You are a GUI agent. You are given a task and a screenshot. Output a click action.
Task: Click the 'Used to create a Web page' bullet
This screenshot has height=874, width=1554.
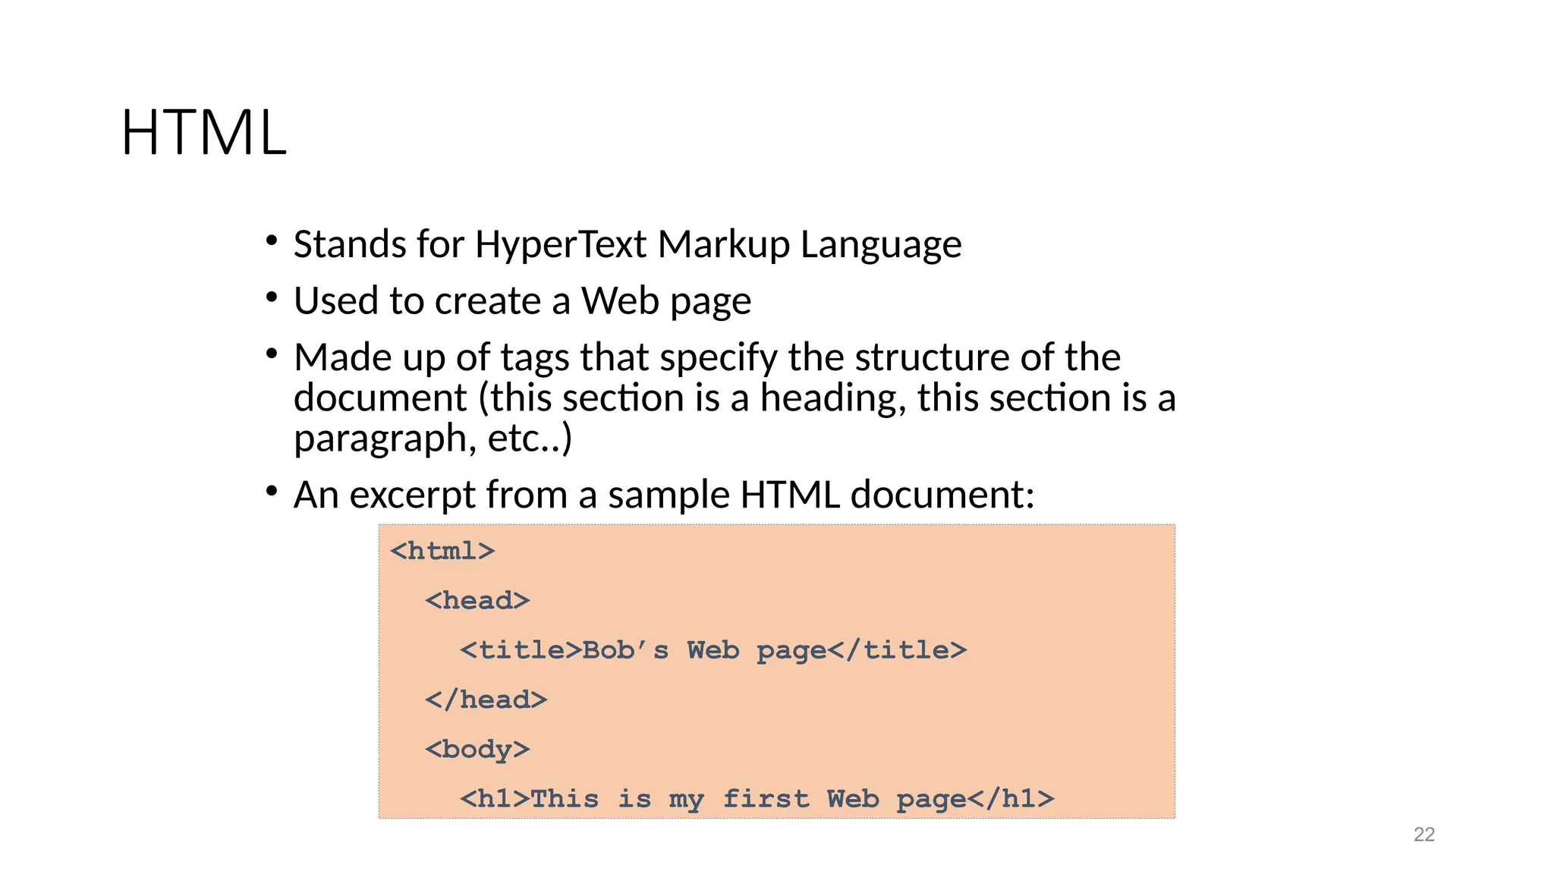point(522,300)
